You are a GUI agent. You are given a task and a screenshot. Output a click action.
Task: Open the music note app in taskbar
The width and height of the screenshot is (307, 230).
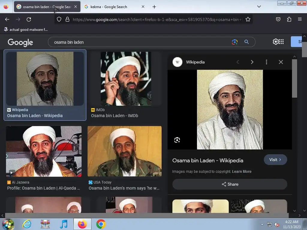click(64, 224)
